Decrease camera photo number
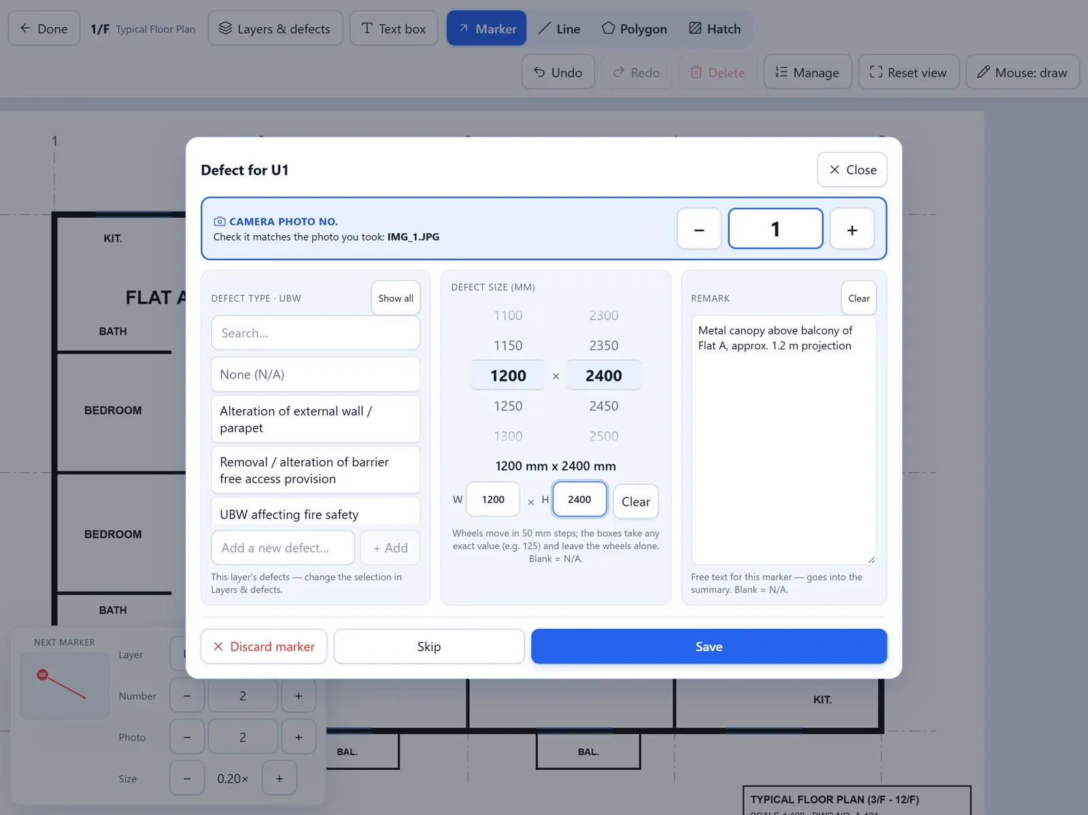1088x815 pixels. pos(699,229)
